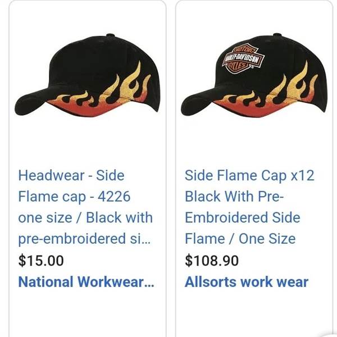Viewport: 337px width, 337px height.
Task: Click the top button of the left cap
Action: pos(111,35)
